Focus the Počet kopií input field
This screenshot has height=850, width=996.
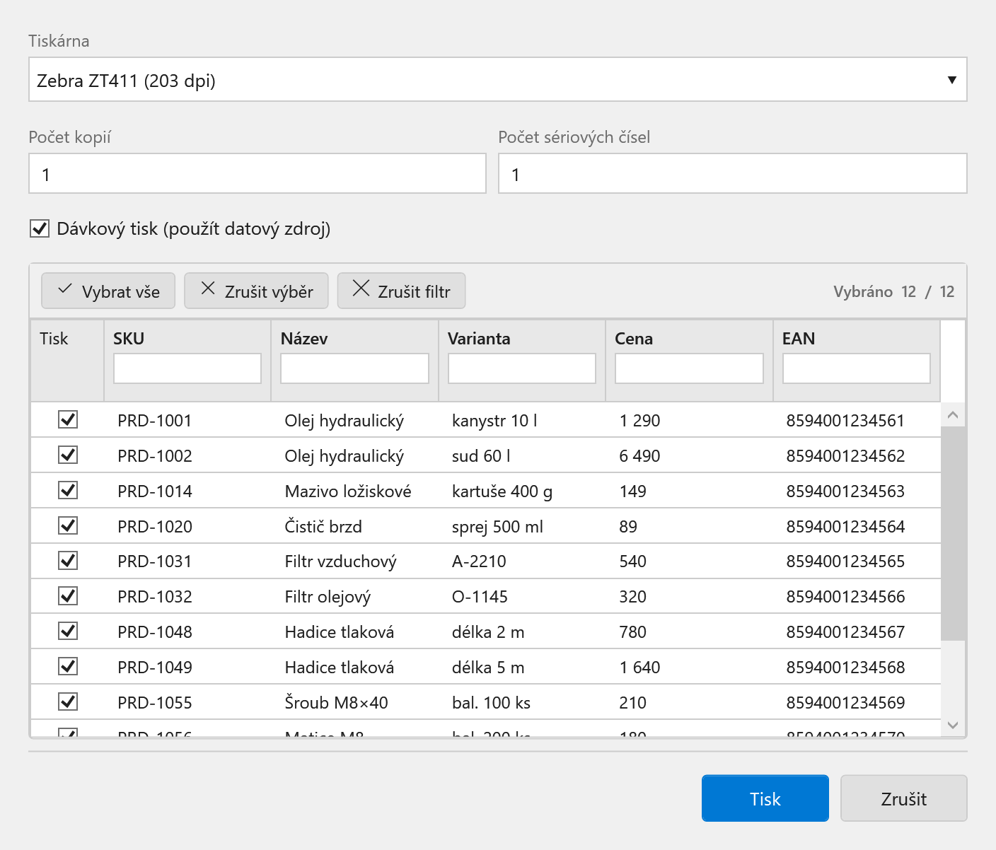257,174
